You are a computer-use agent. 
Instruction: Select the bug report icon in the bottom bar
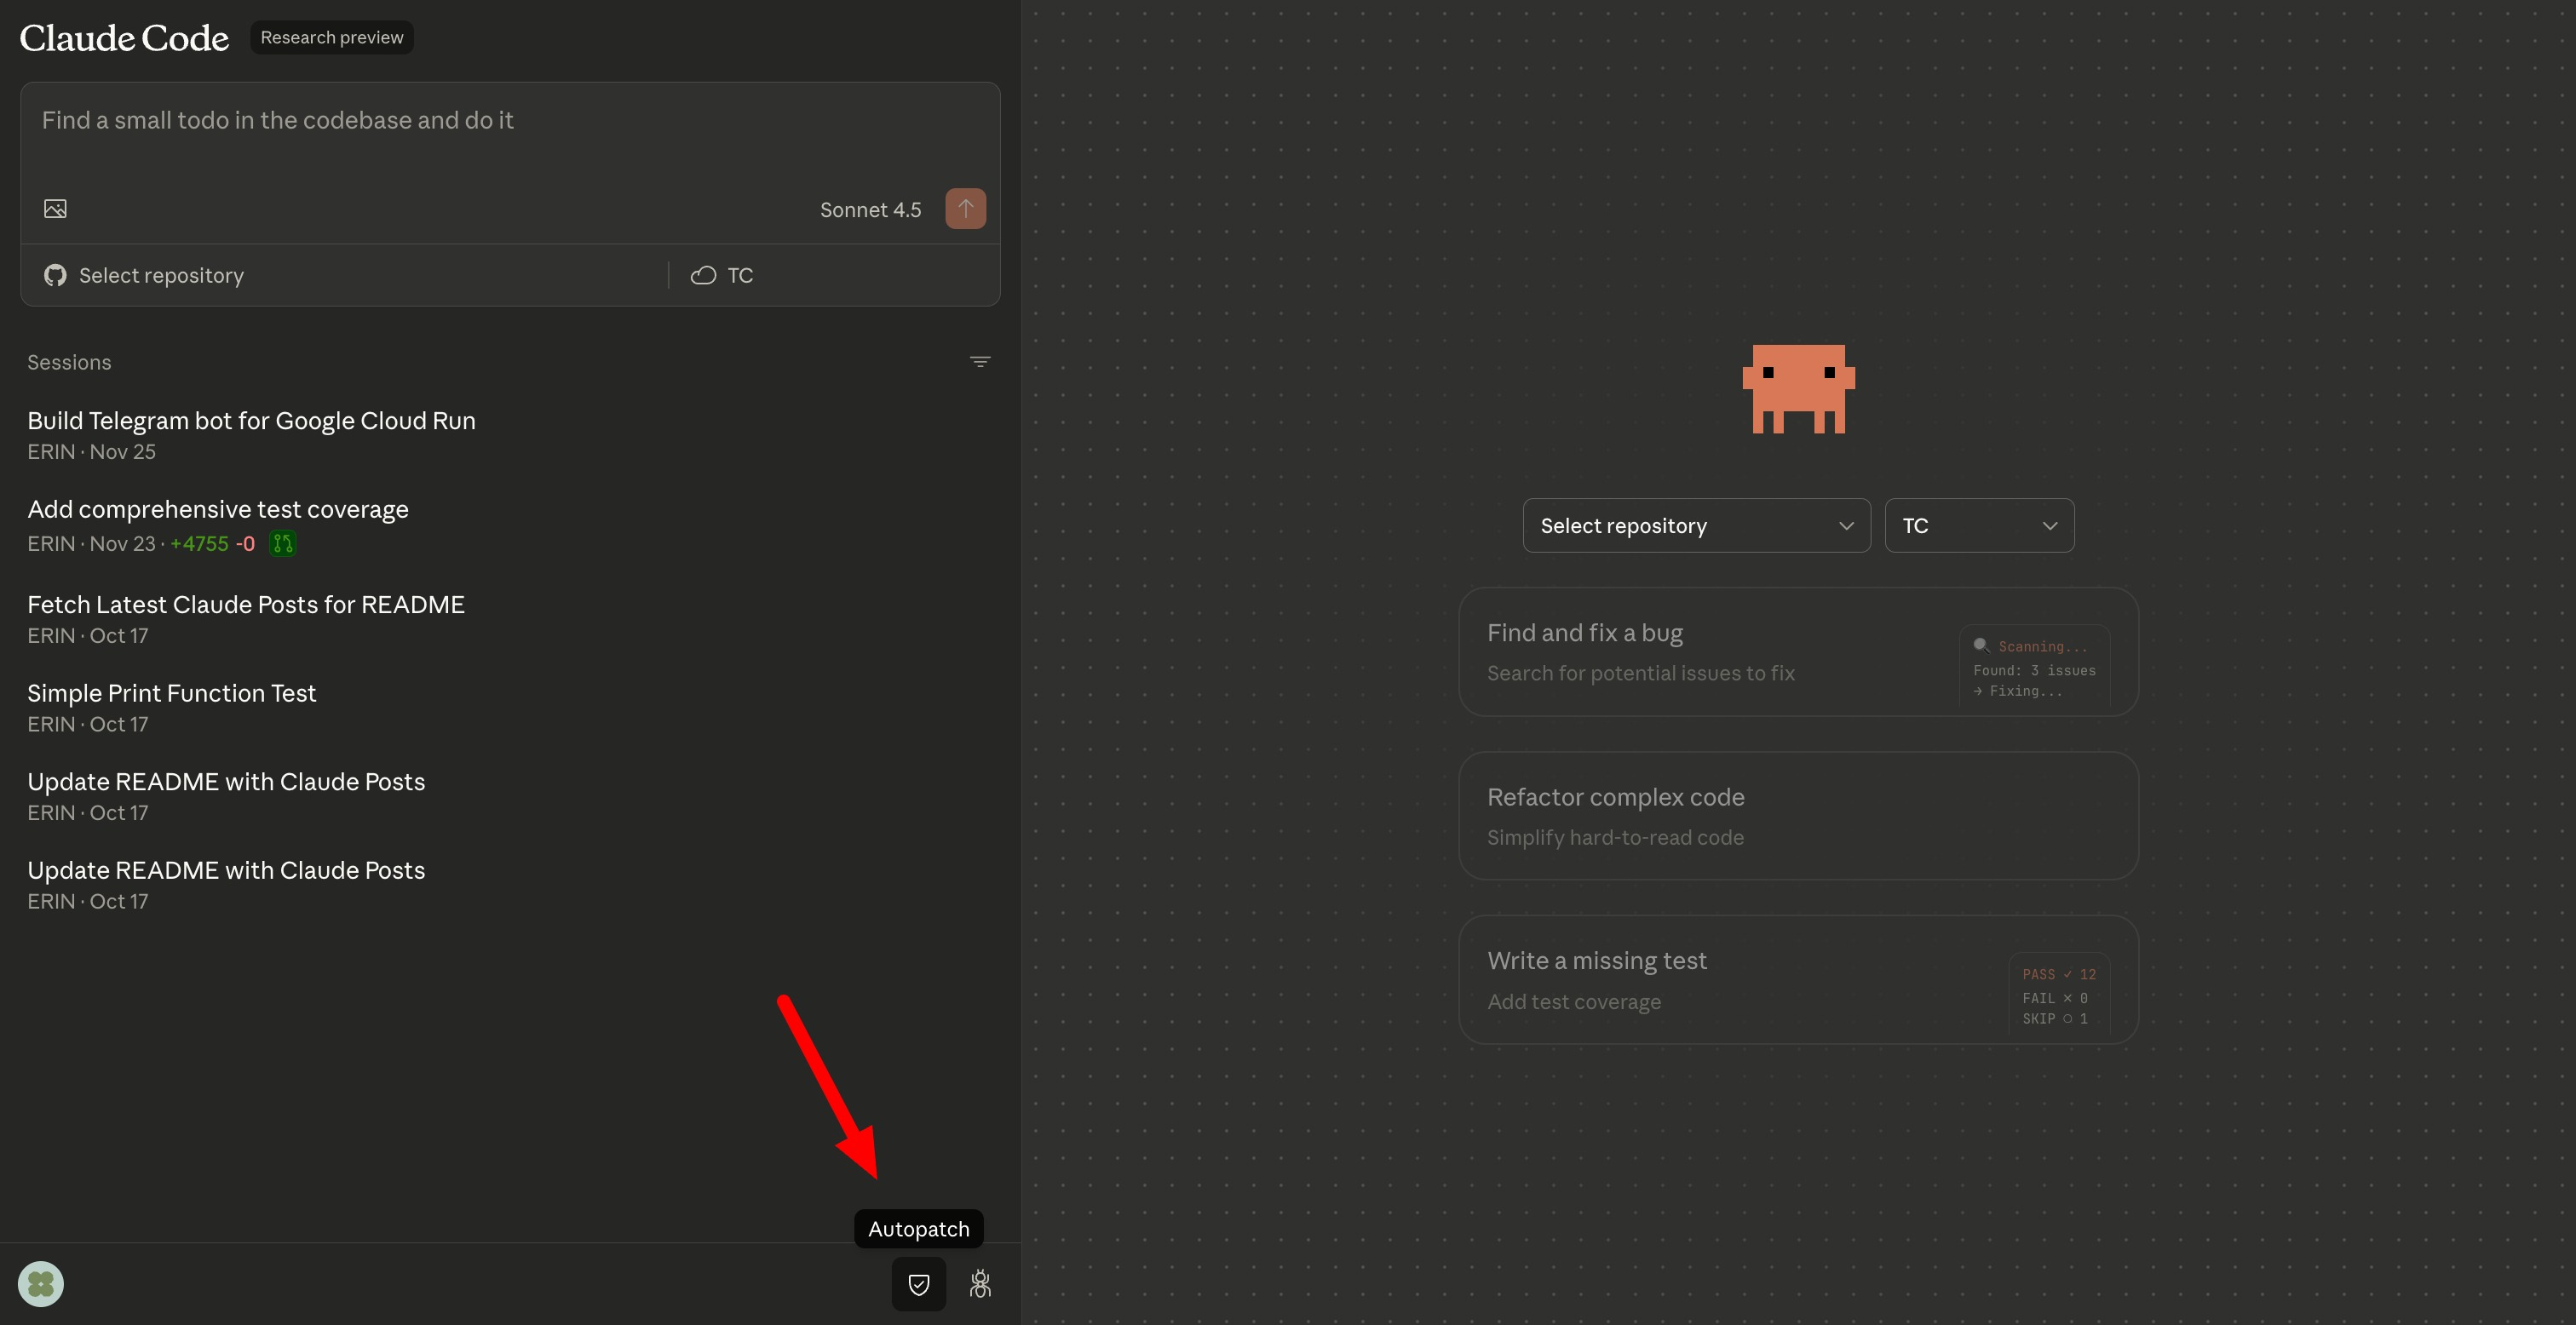[980, 1283]
